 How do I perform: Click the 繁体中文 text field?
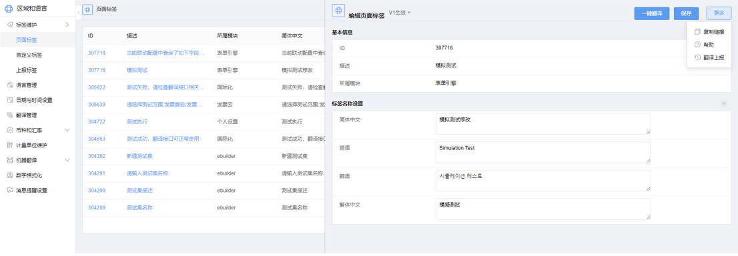pyautogui.click(x=543, y=209)
